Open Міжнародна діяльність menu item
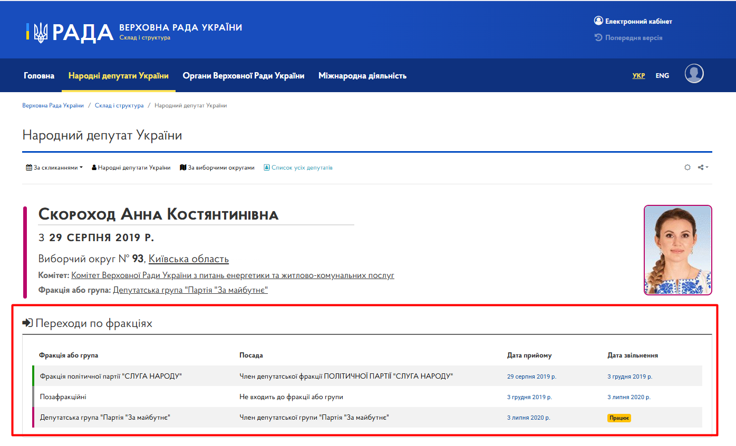 coord(363,76)
